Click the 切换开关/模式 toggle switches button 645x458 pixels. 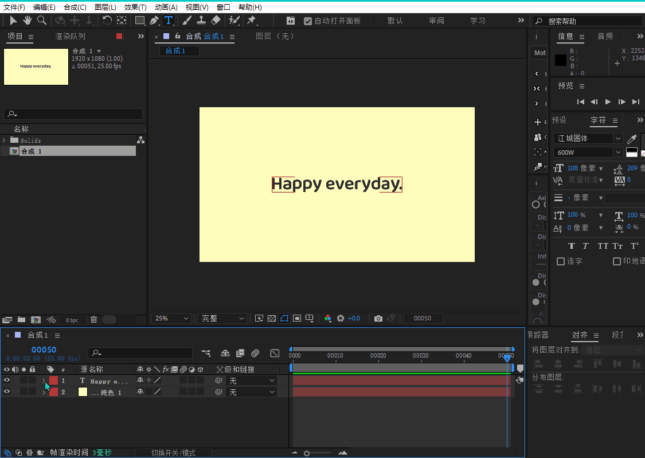(173, 453)
